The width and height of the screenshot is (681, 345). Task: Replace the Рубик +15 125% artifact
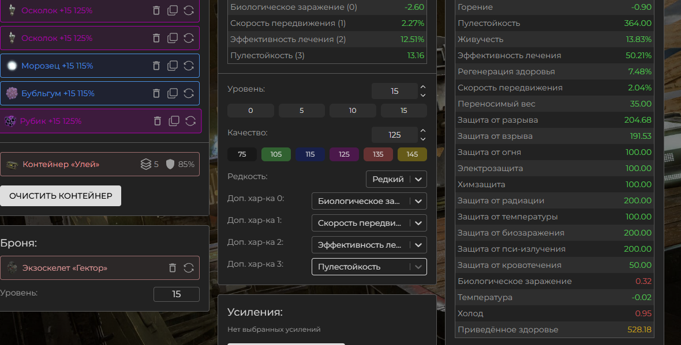(x=190, y=121)
